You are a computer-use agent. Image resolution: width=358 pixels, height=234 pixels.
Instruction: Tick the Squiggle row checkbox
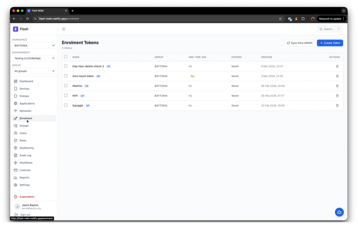66,105
